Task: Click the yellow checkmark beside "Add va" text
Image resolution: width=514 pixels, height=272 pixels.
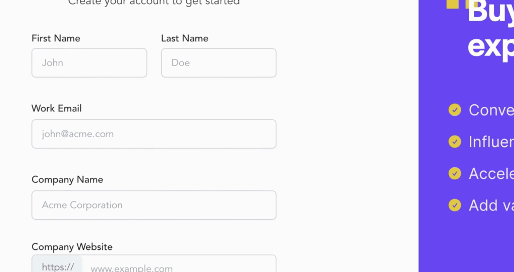Action: [454, 205]
